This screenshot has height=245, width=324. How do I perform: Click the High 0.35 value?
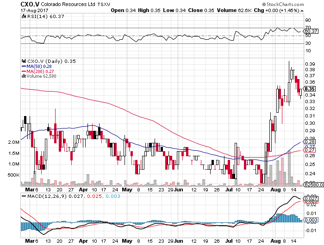coord(149,10)
